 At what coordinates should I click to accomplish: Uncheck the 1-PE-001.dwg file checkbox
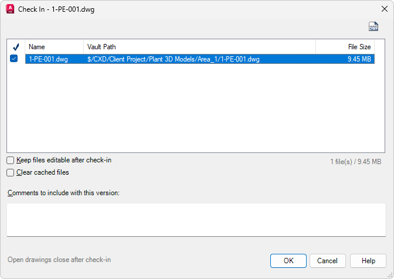(x=14, y=59)
